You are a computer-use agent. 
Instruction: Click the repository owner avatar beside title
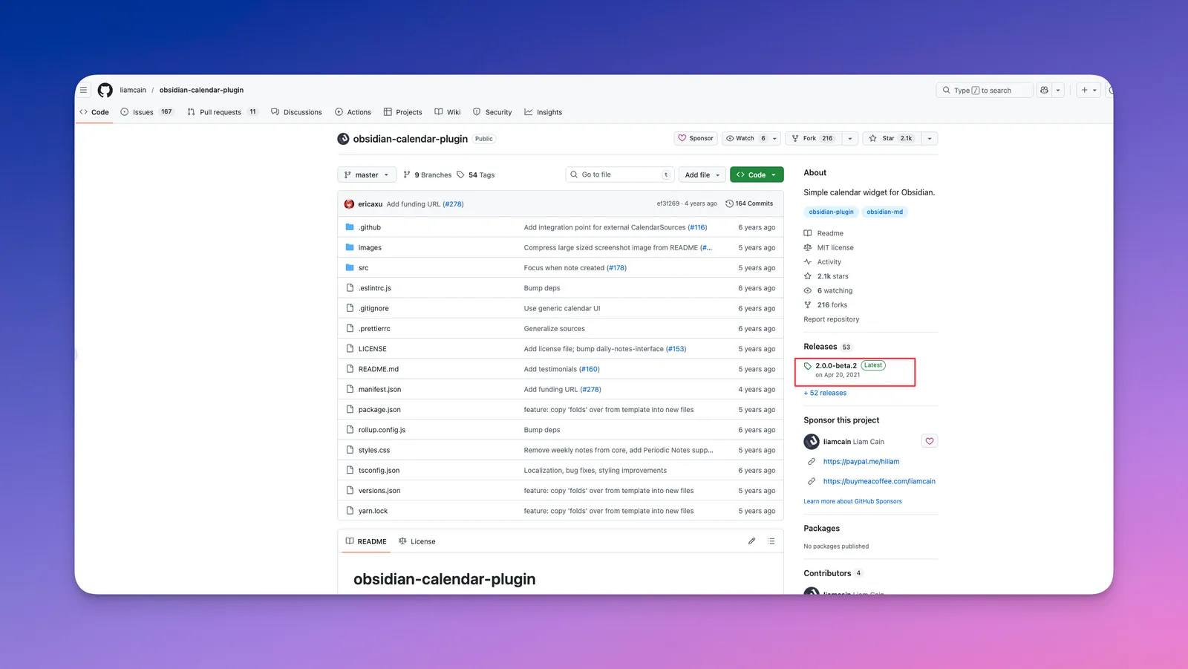click(x=343, y=139)
